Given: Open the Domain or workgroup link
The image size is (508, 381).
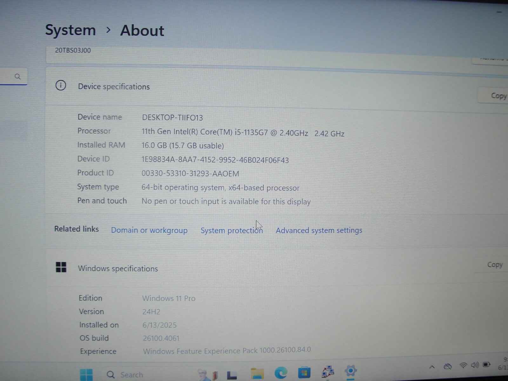Looking at the screenshot, I should pyautogui.click(x=149, y=230).
